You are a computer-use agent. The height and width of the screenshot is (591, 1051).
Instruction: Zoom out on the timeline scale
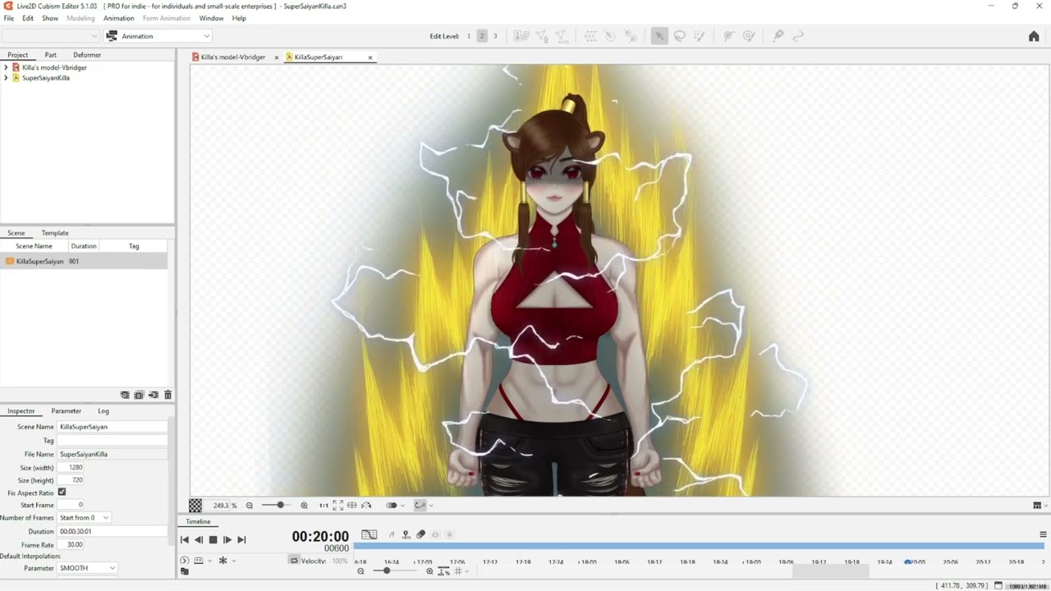pyautogui.click(x=360, y=571)
